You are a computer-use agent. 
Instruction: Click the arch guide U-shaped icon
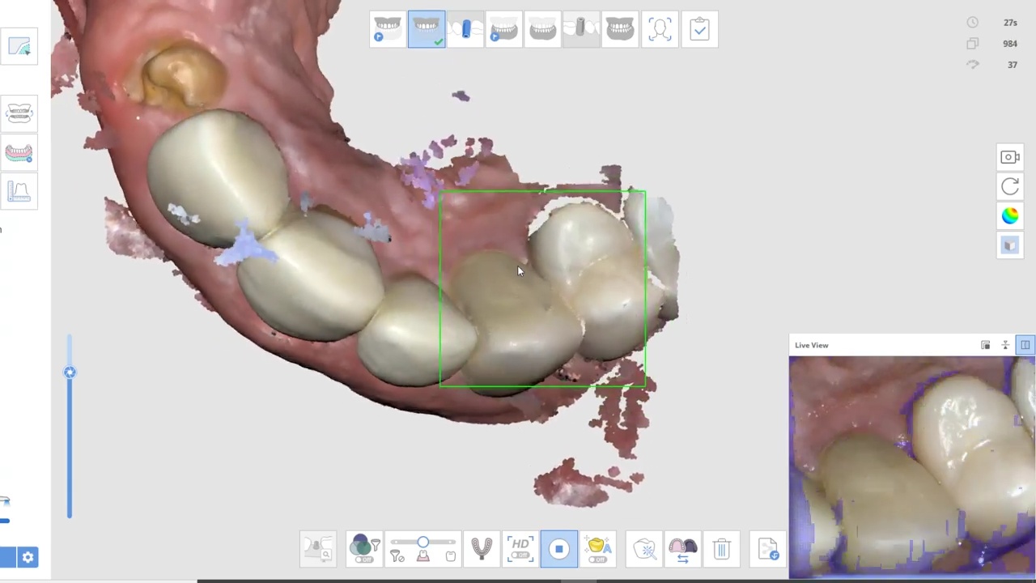tap(482, 549)
